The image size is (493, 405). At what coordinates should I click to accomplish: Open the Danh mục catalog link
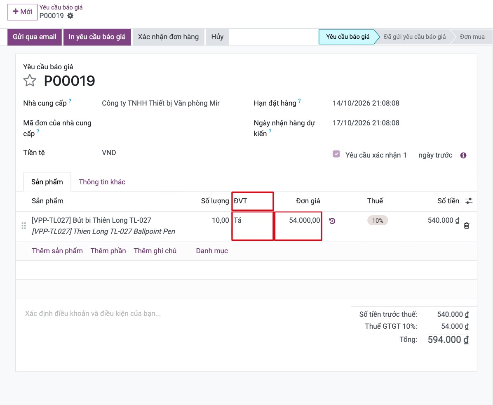click(x=212, y=251)
